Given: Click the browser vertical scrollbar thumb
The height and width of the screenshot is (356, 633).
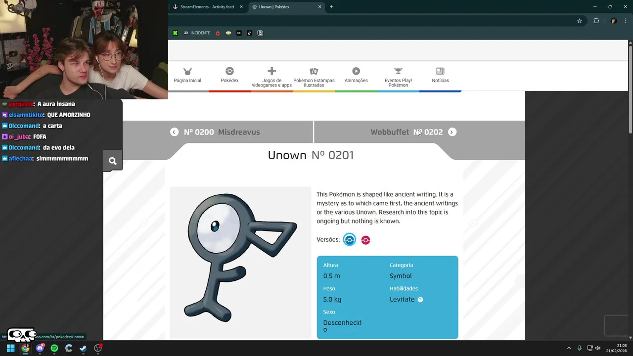Looking at the screenshot, I should 631,89.
